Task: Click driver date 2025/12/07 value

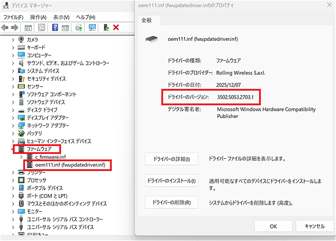Action: (228, 85)
